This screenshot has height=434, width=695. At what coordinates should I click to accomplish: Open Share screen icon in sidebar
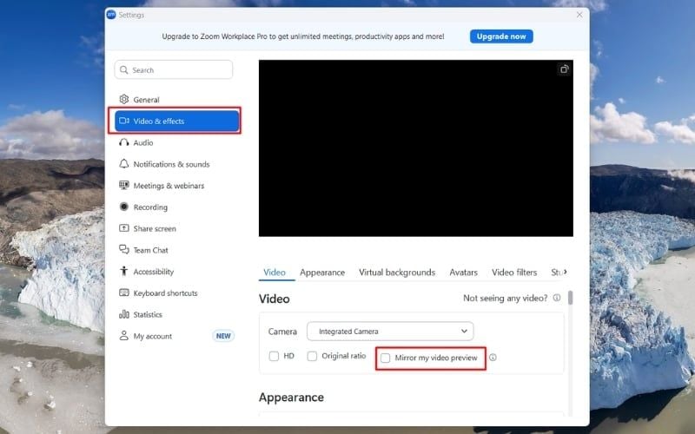124,229
